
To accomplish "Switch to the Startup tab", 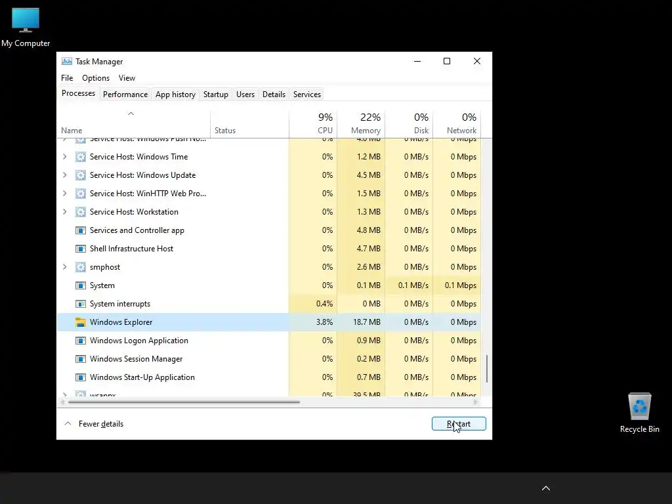I will [x=215, y=94].
